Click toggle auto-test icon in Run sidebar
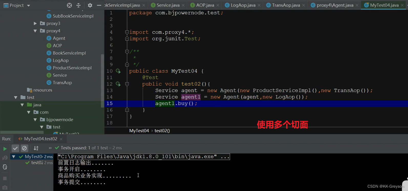Screen dimensions: 408x191 (x=5, y=167)
